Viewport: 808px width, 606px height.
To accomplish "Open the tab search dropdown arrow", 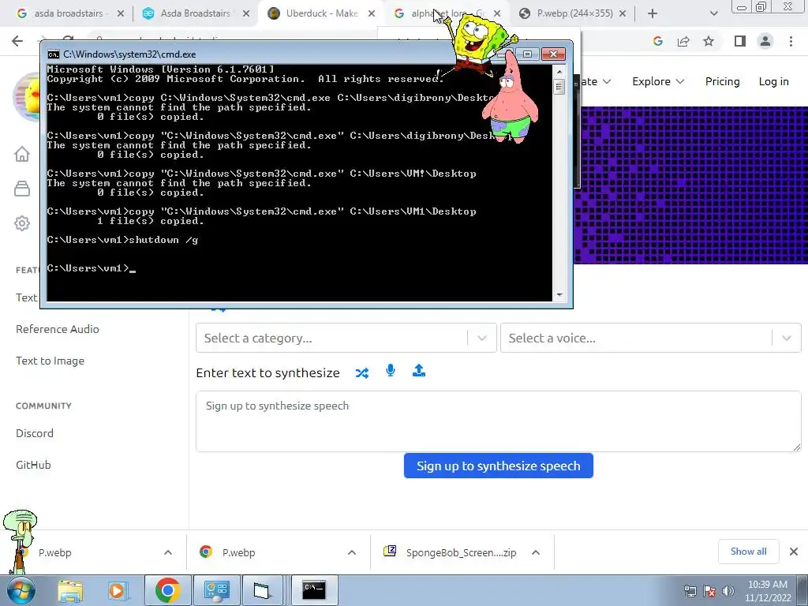I will (x=713, y=13).
